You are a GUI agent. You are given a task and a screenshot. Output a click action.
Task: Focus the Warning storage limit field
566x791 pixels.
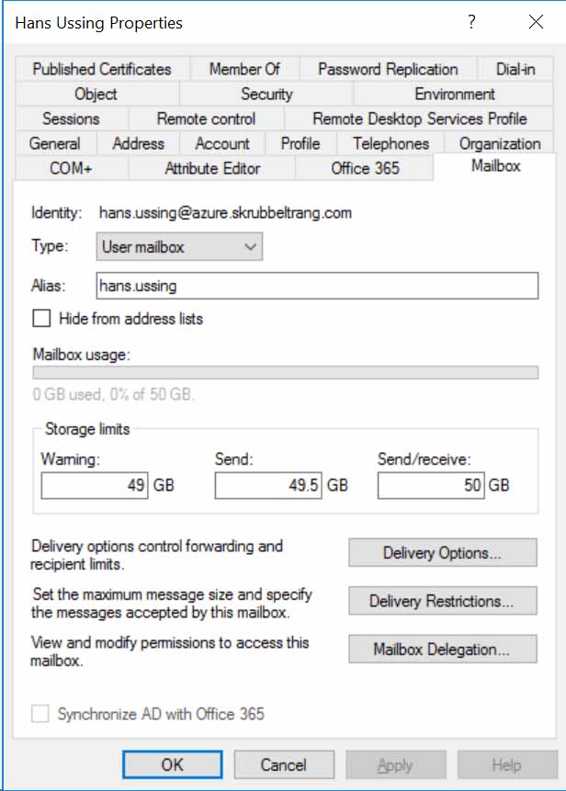(95, 485)
